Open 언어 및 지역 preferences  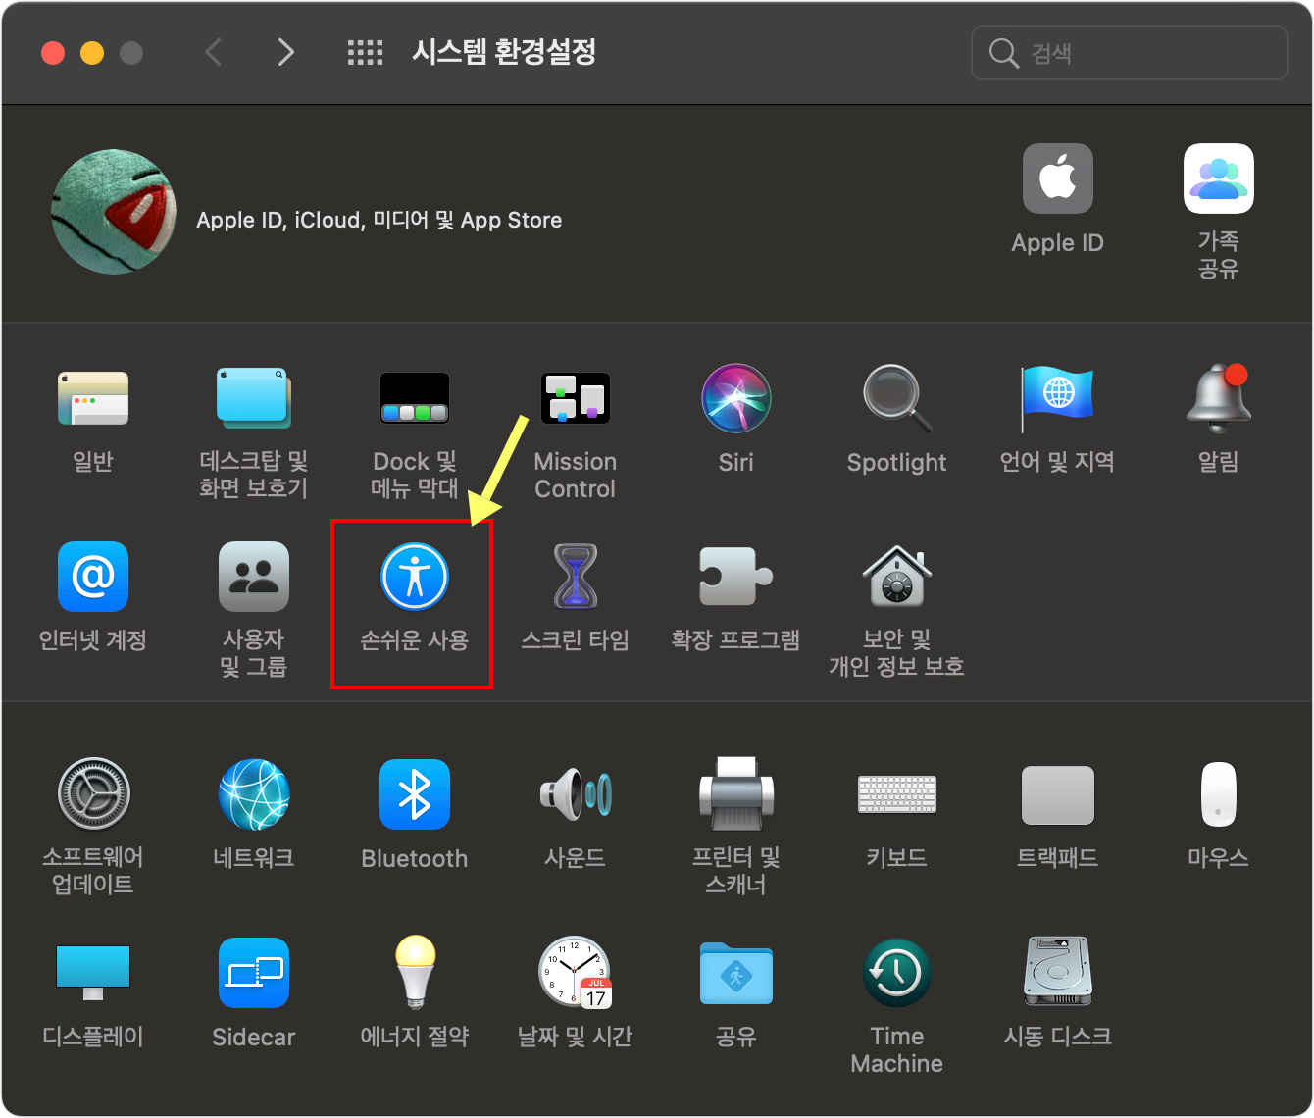tap(1058, 398)
